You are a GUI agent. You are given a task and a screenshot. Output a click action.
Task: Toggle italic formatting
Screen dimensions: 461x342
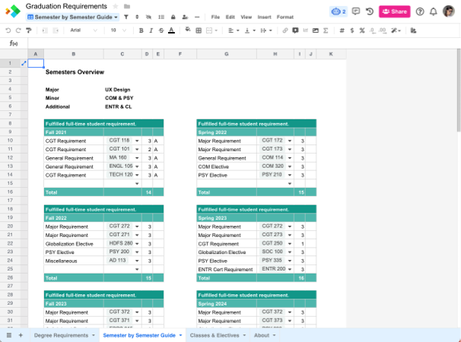pyautogui.click(x=151, y=30)
